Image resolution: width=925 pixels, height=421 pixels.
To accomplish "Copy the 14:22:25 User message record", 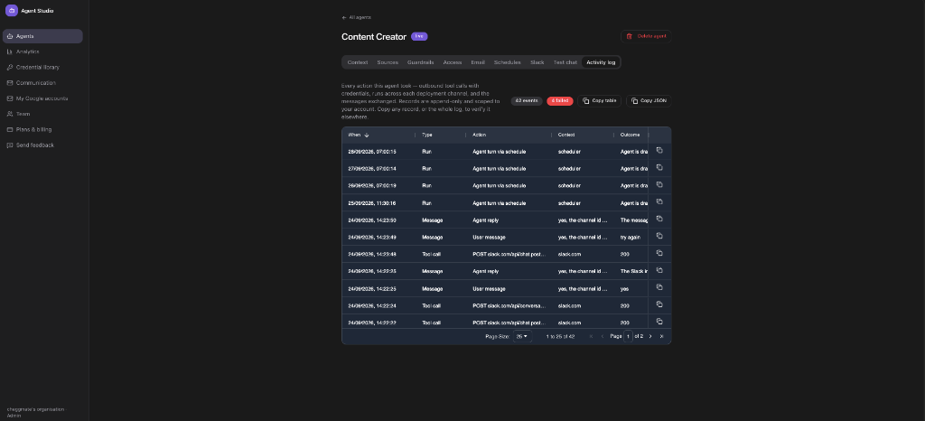I will point(659,287).
